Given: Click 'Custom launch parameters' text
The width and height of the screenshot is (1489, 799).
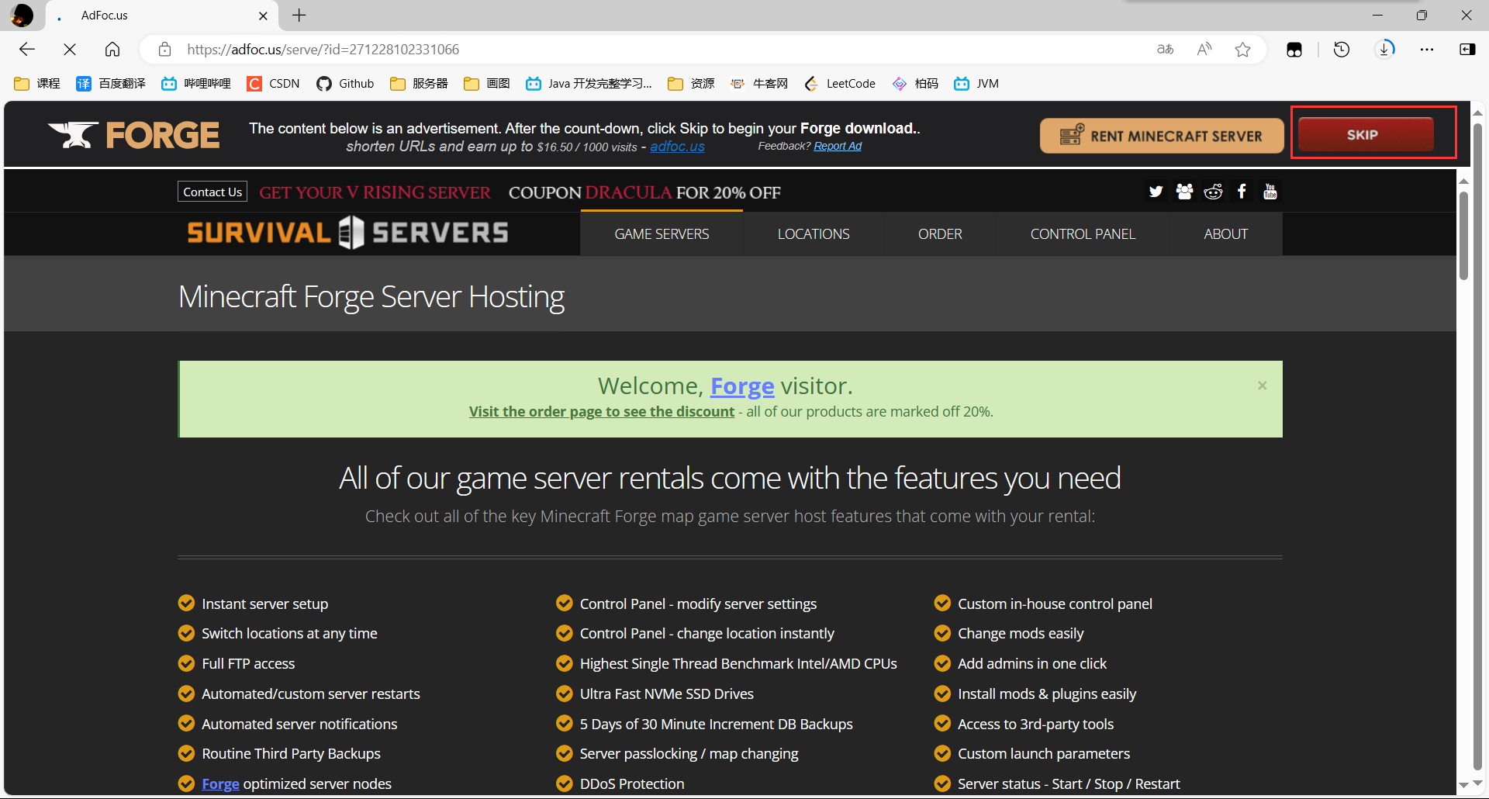Looking at the screenshot, I should pyautogui.click(x=1044, y=753).
